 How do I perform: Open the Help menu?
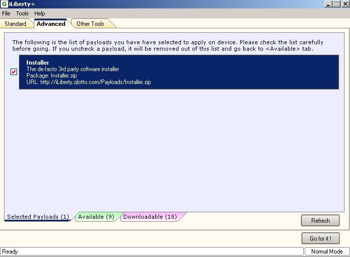coord(39,13)
